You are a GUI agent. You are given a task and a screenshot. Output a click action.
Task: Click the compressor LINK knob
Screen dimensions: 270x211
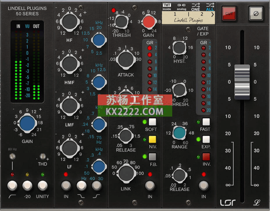[x=126, y=173]
